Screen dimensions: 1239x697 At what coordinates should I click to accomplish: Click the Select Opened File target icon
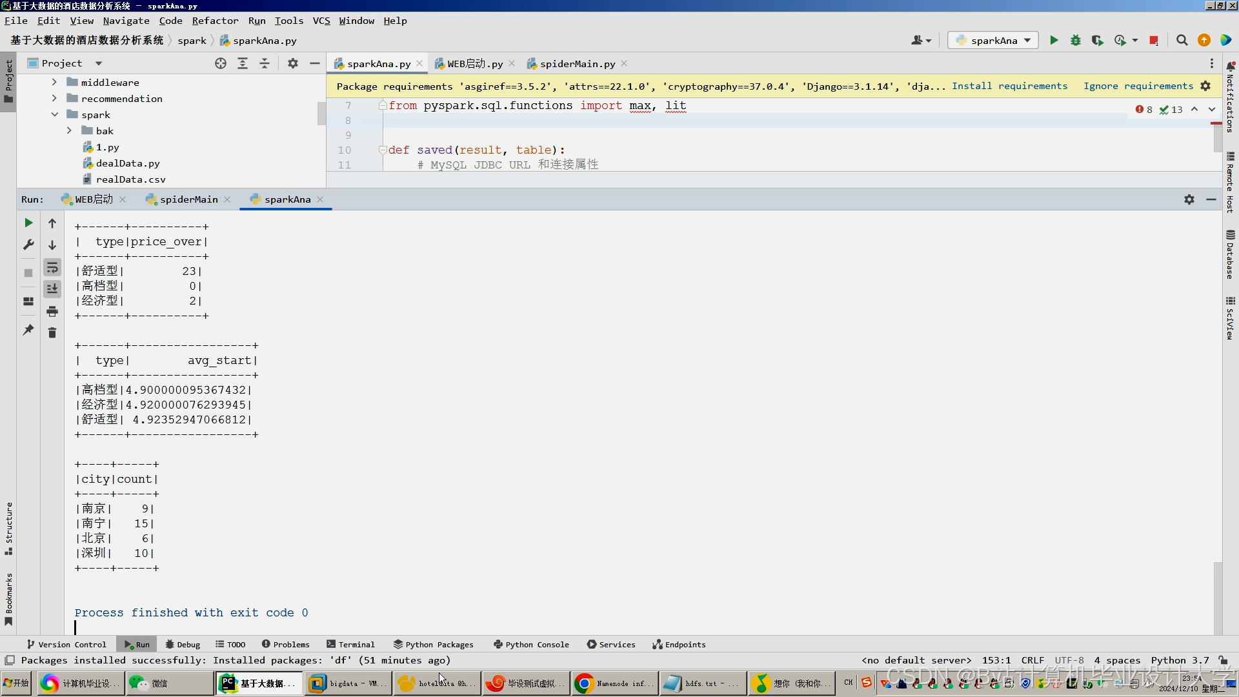(221, 63)
